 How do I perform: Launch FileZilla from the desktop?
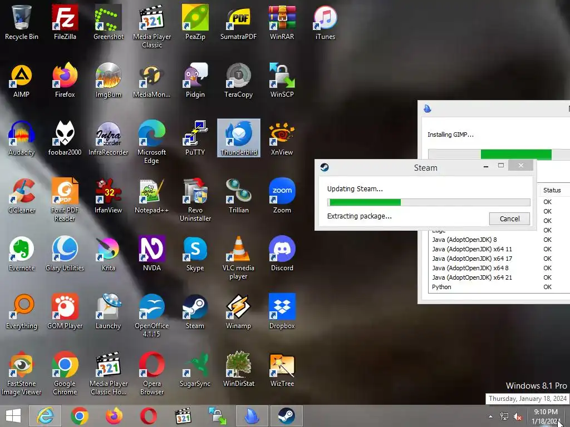click(x=65, y=23)
